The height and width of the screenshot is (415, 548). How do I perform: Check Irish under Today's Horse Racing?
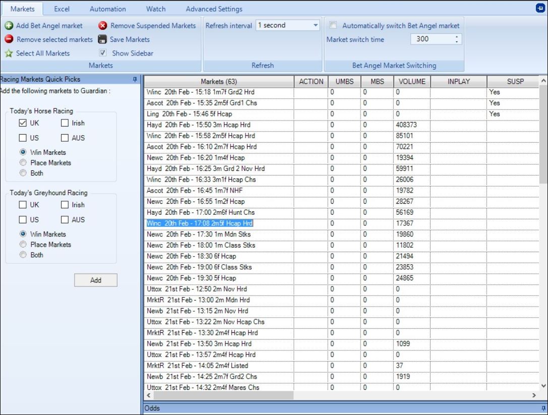(x=65, y=123)
